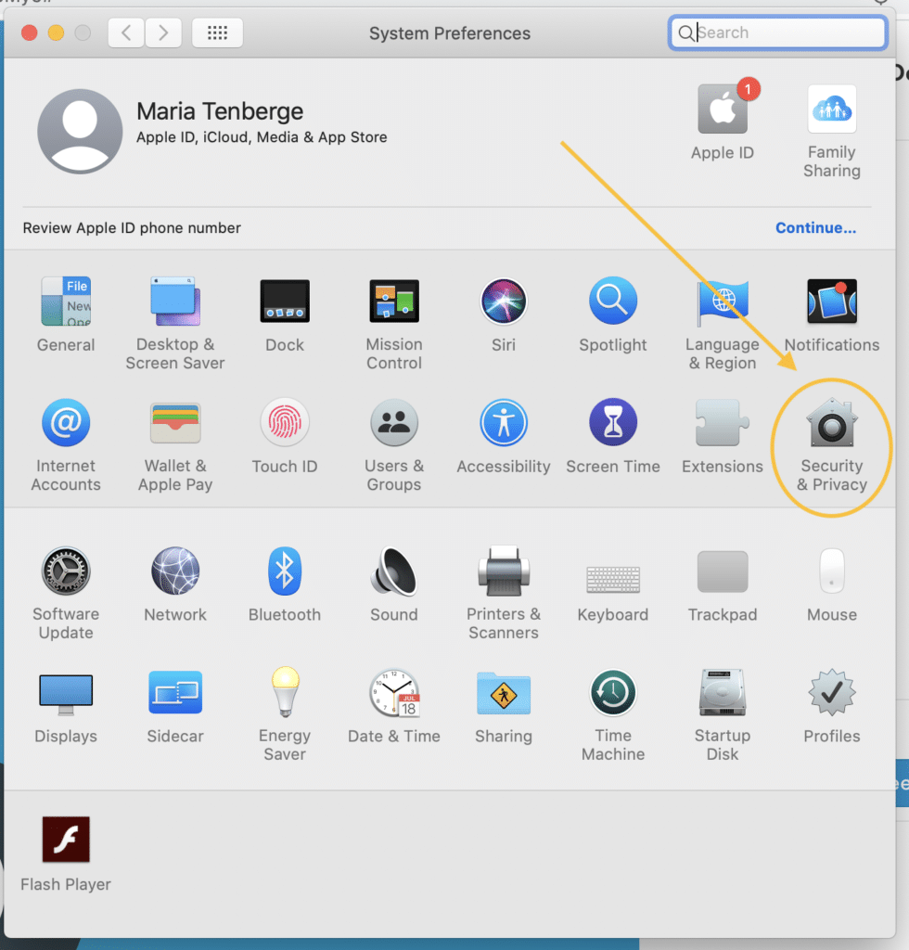Minimize the System Preferences window
Image resolution: width=909 pixels, height=950 pixels.
tap(56, 32)
